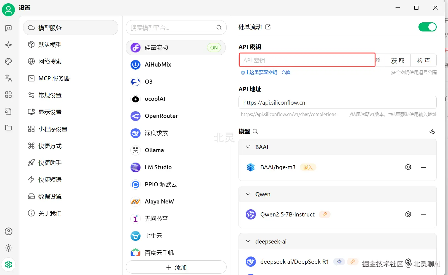Viewport: 448px width, 275px height.
Task: Select the Alaya NeW provider
Action: tap(176, 202)
